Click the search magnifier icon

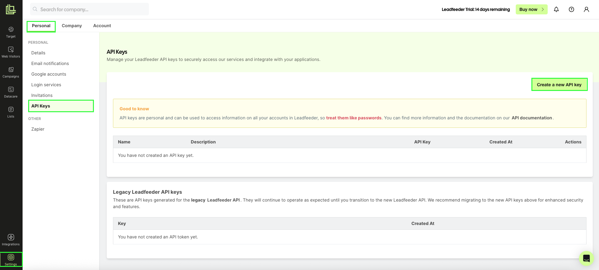(x=35, y=9)
